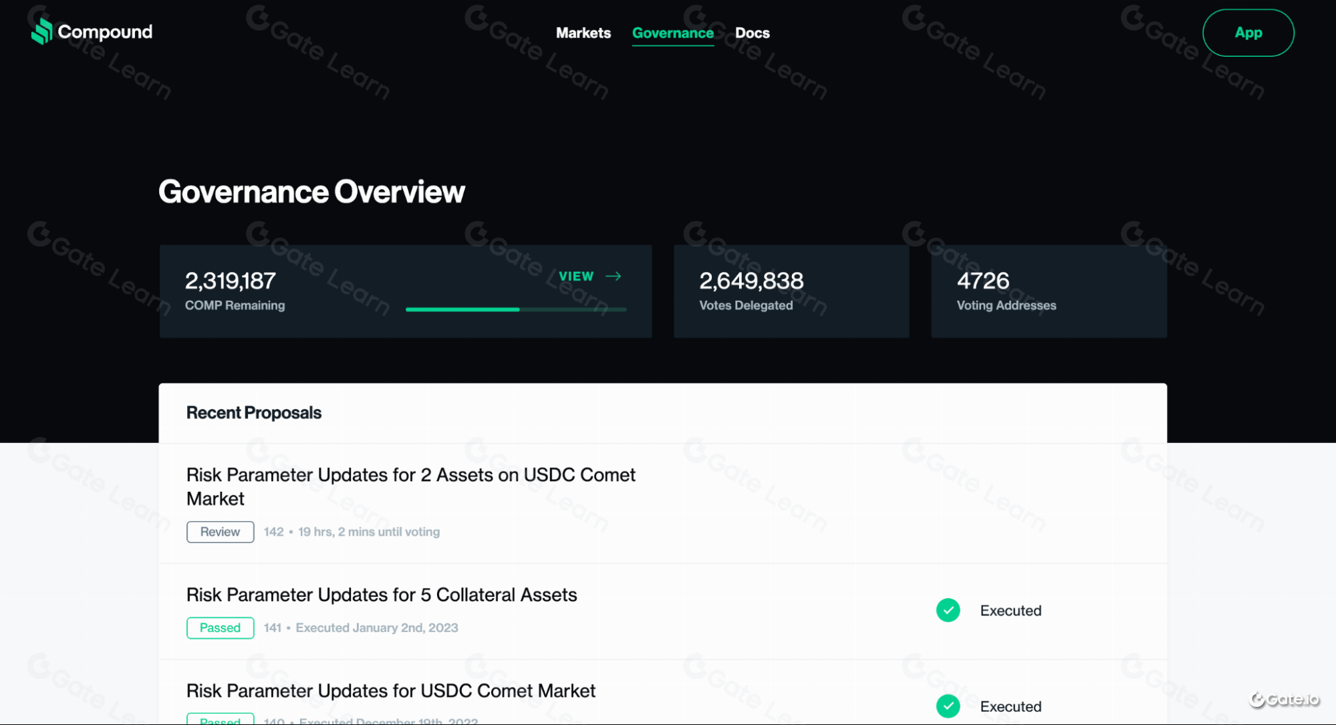Click the VIEW link for COMP distribution
This screenshot has height=725, width=1336.
coord(575,276)
